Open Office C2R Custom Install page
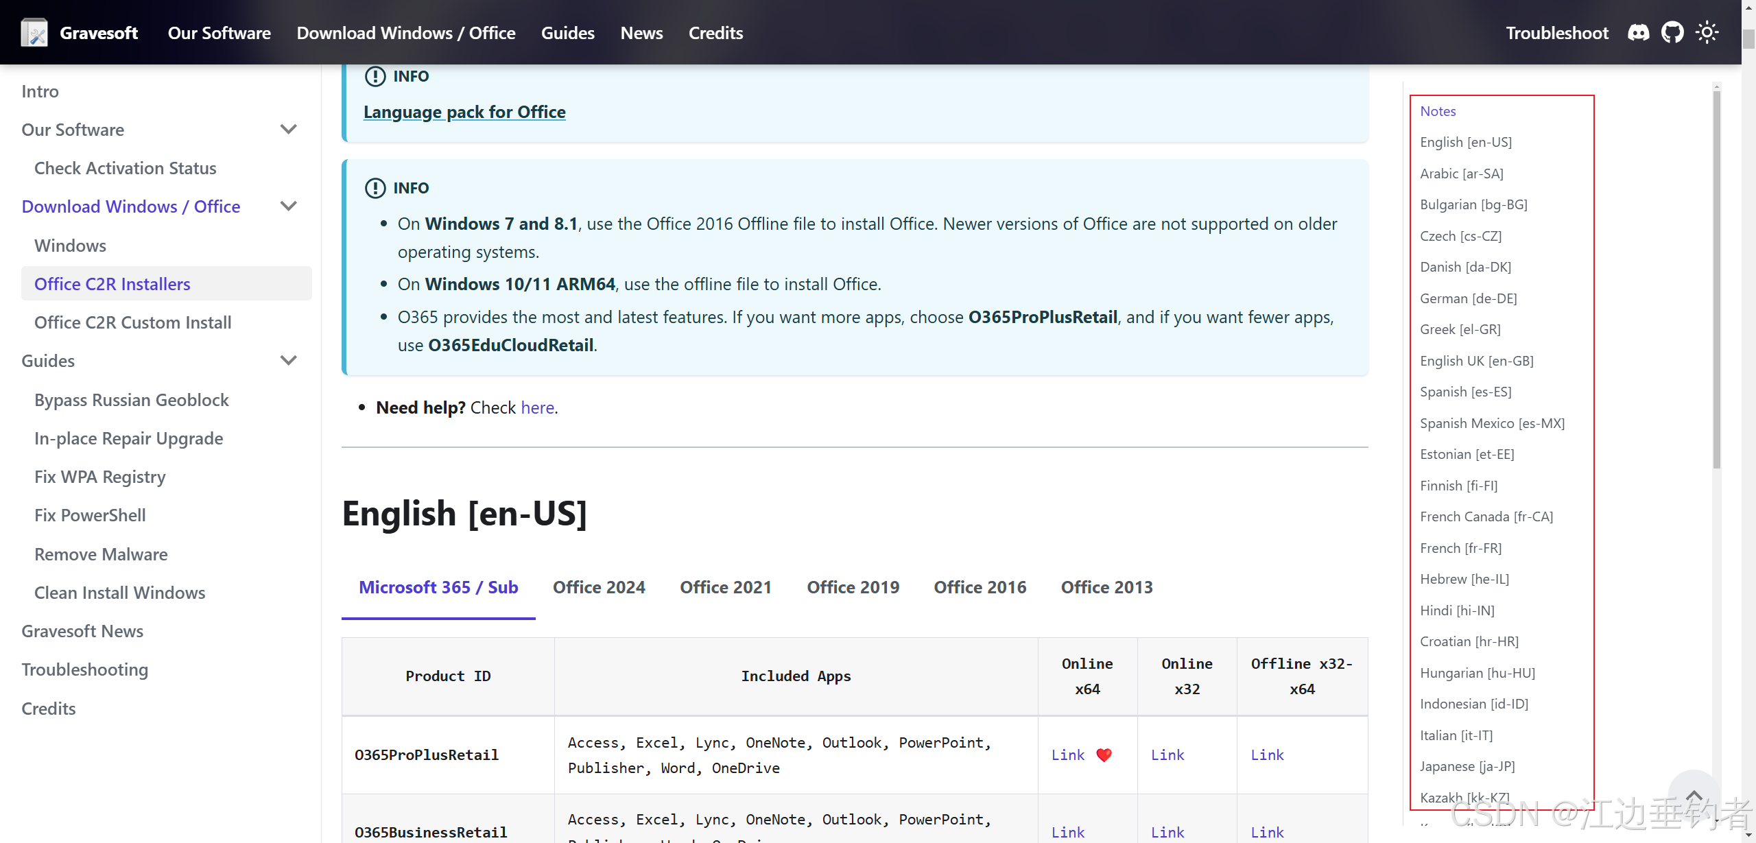Image resolution: width=1756 pixels, height=843 pixels. 132,322
